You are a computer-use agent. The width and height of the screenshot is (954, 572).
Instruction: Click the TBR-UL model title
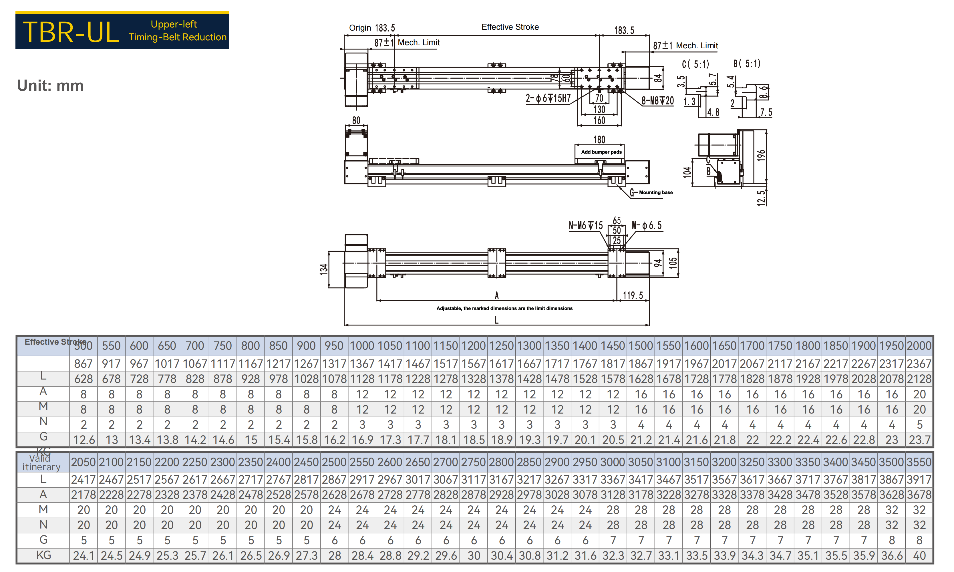click(x=71, y=32)
